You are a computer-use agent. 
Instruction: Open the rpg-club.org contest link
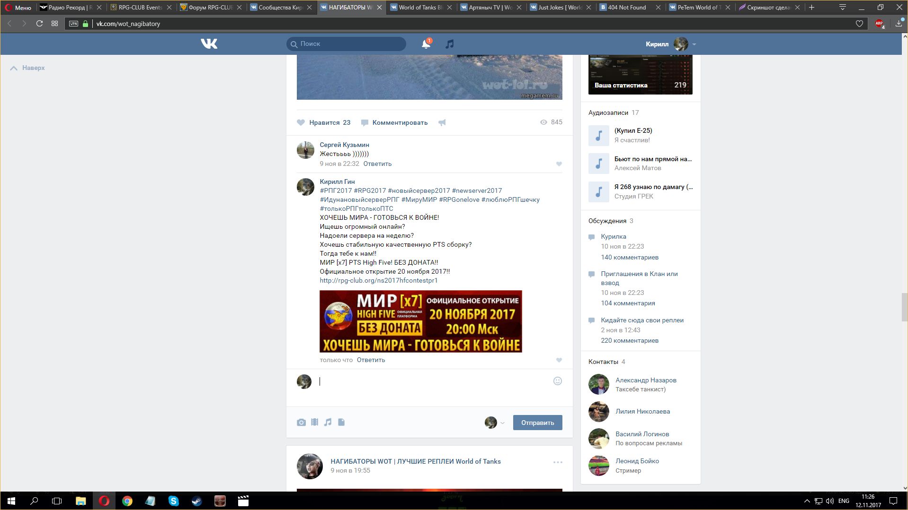click(379, 280)
